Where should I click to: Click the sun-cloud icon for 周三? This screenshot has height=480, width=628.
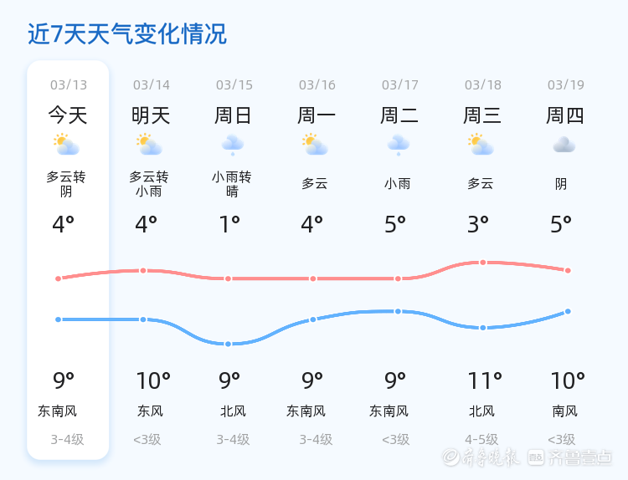click(481, 146)
